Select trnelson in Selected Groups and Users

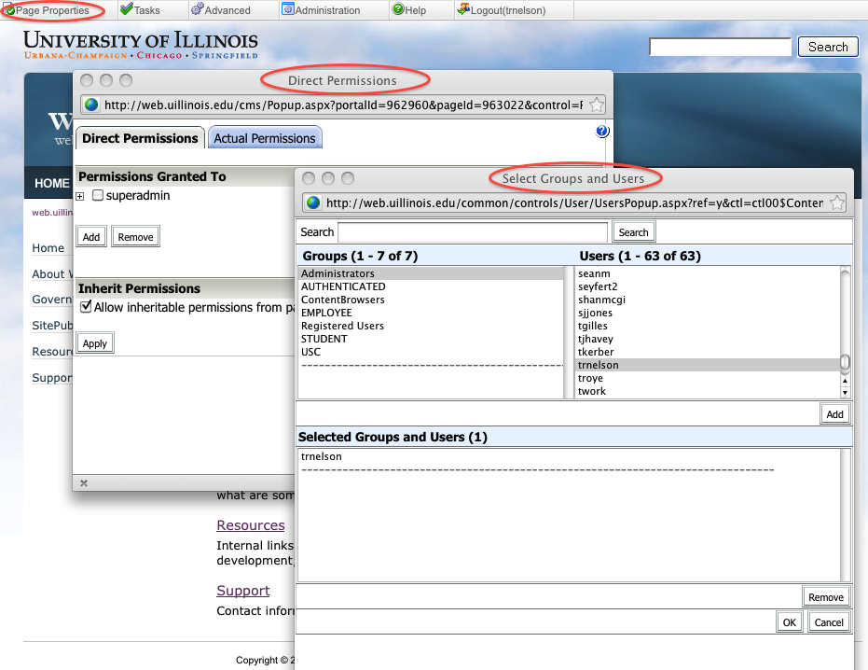(x=570, y=456)
